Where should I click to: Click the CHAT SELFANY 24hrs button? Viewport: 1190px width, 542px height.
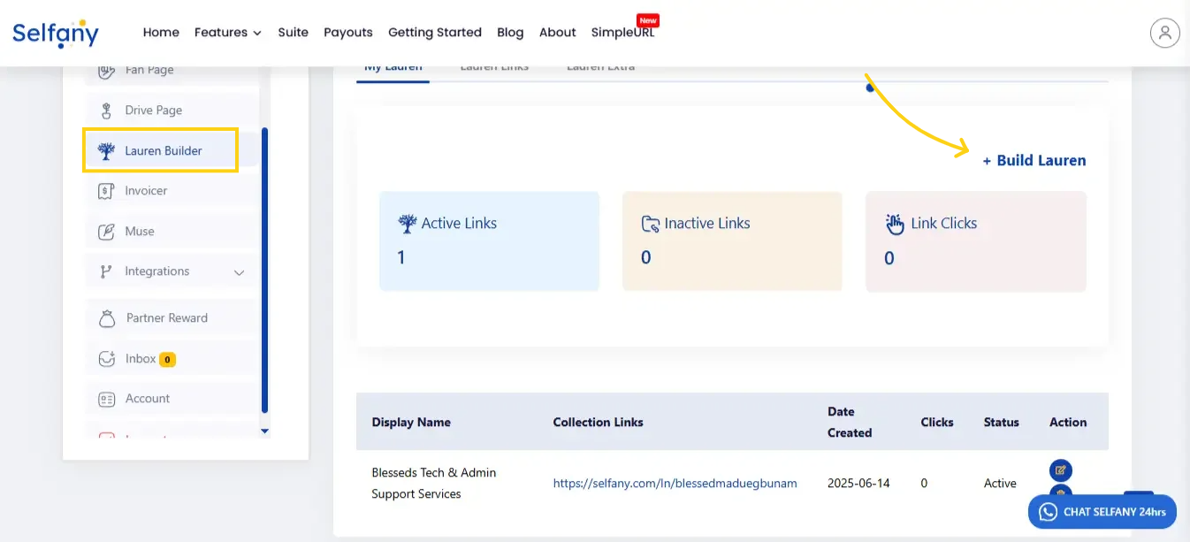coord(1102,512)
